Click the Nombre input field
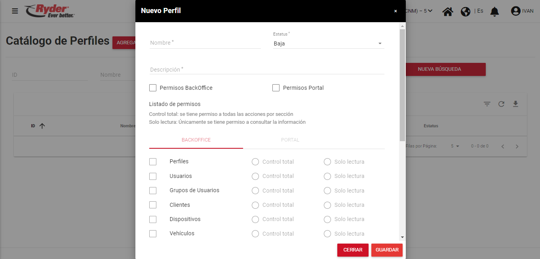 [205, 43]
